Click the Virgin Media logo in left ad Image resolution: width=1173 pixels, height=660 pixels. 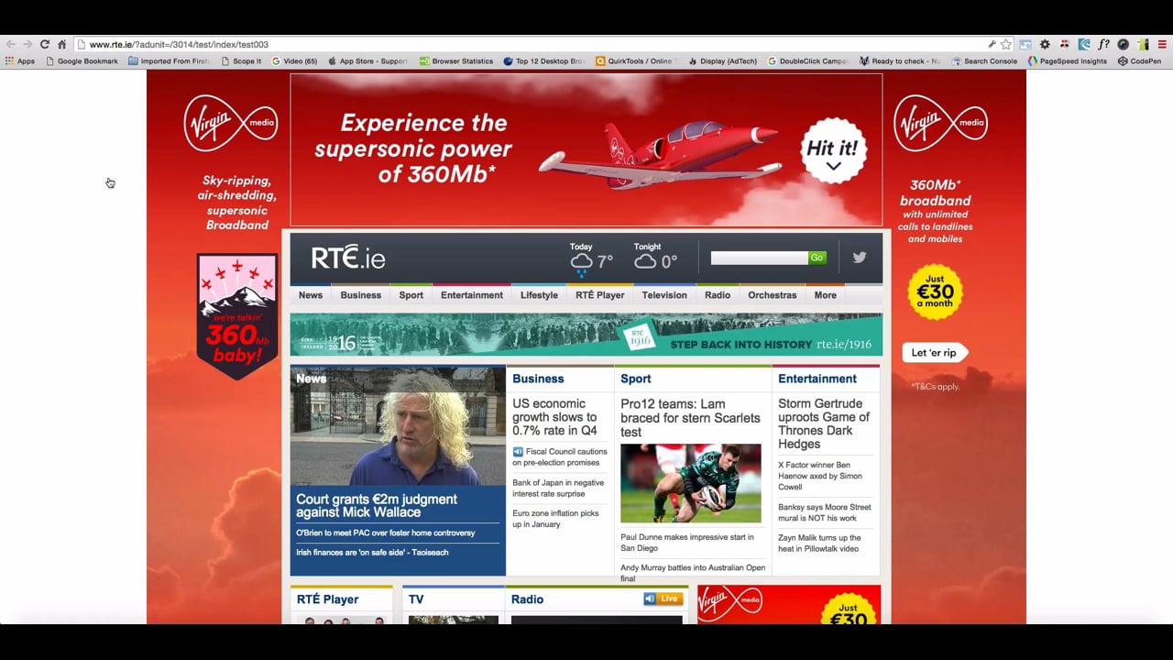pos(230,123)
